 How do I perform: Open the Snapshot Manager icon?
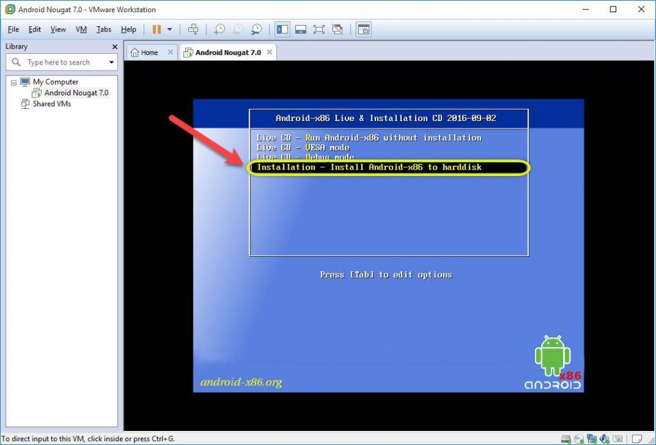pos(256,29)
